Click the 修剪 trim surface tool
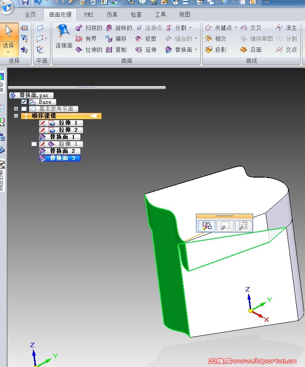 pyautogui.click(x=145, y=39)
